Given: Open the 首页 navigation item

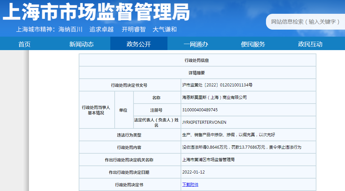Looking at the screenshot, I should 24,44.
